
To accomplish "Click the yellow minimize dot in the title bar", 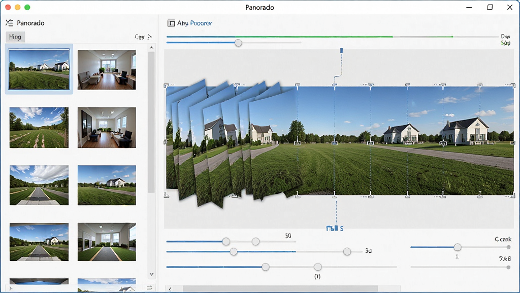I will click(x=18, y=7).
